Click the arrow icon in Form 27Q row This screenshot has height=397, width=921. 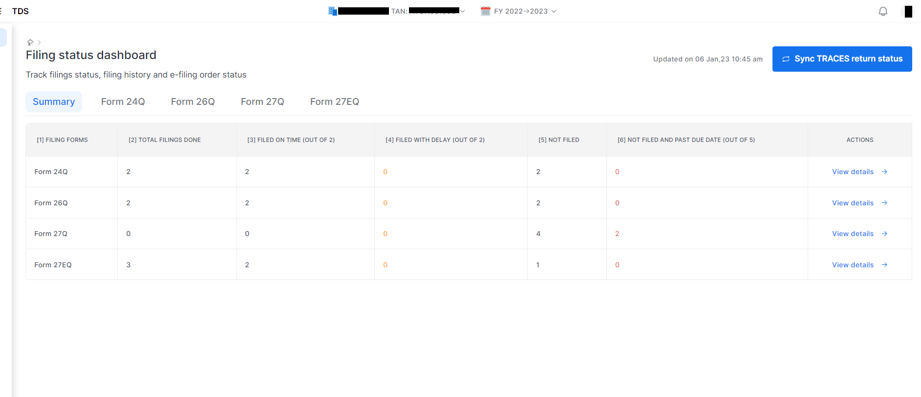coord(884,234)
